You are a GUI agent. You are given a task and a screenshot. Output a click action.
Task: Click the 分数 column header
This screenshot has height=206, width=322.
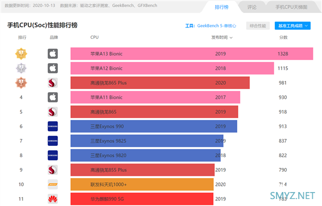point(283,38)
